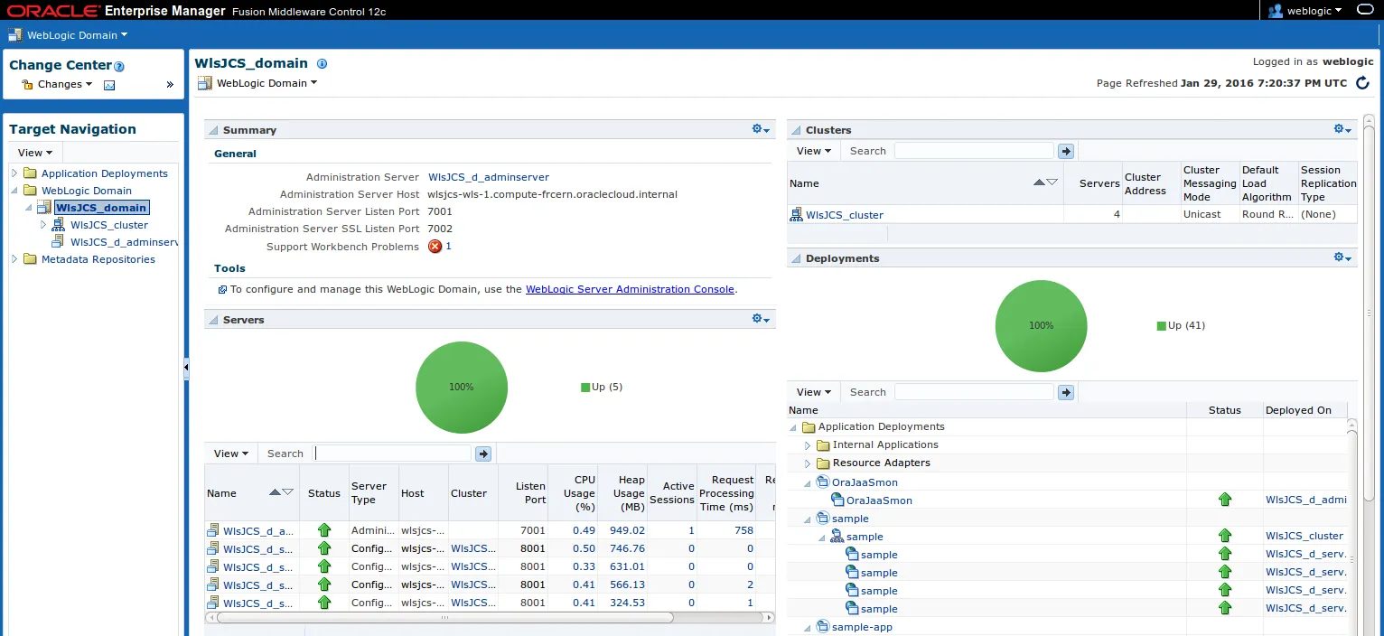Click the green Servers pie chart
The width and height of the screenshot is (1384, 636).
[462, 387]
